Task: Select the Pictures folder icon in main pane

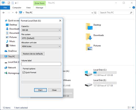Action: (89, 47)
